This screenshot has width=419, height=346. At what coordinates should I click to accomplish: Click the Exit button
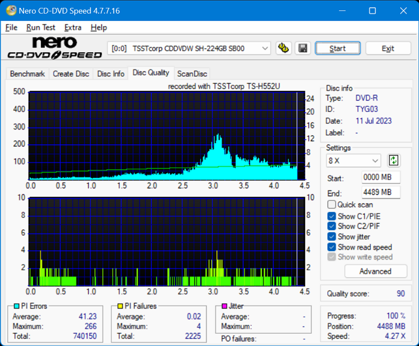(x=388, y=48)
